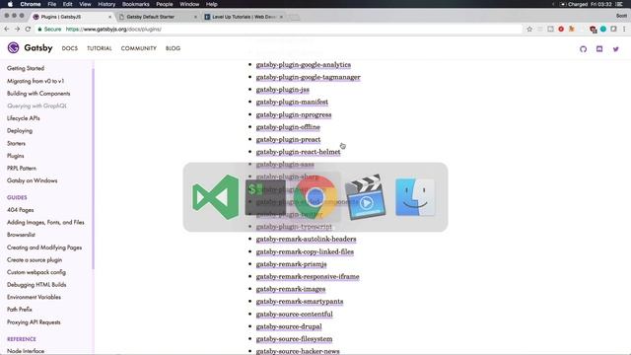The image size is (631, 355).
Task: Open Custom webpack config sidebar link
Action: click(36, 272)
